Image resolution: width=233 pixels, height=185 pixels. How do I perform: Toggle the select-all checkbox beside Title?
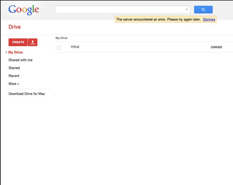click(59, 48)
